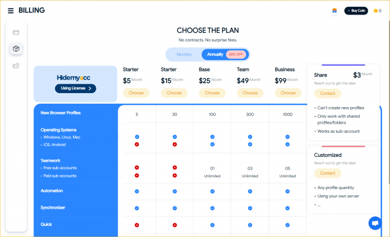
Task: Open the credit card icon in sidebar
Action: click(x=16, y=32)
